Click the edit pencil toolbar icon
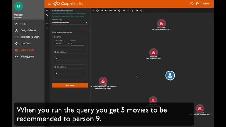The height and width of the screenshot is (127, 226). coord(128,11)
